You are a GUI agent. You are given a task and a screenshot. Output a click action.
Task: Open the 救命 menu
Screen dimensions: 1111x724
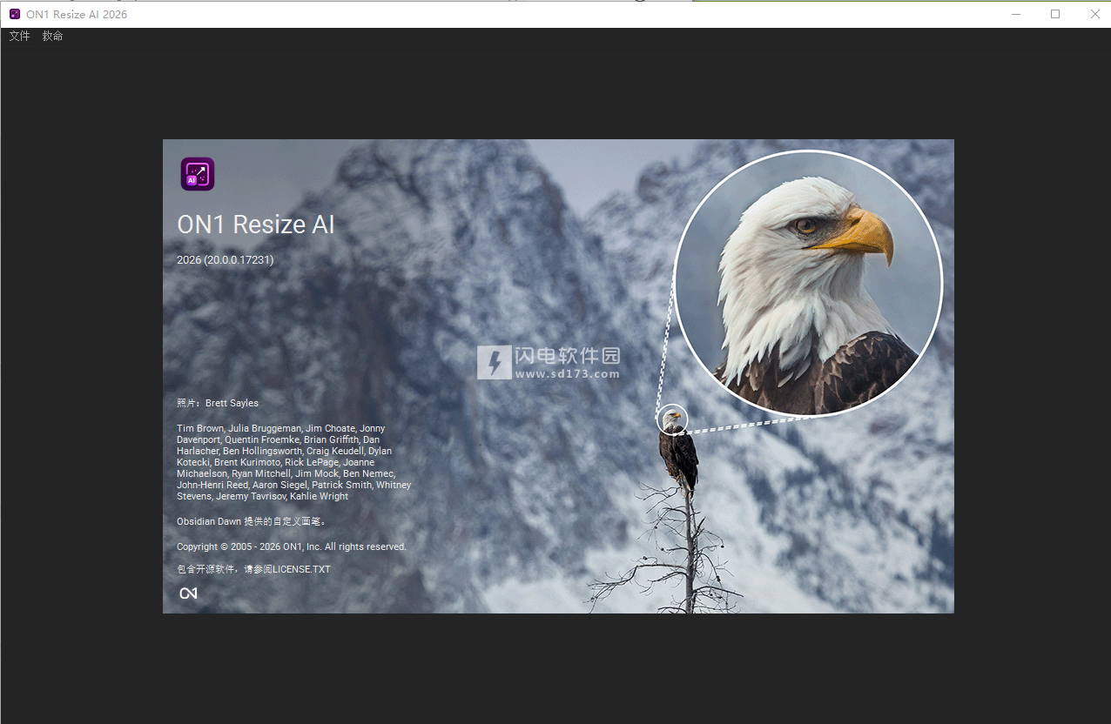tap(52, 36)
